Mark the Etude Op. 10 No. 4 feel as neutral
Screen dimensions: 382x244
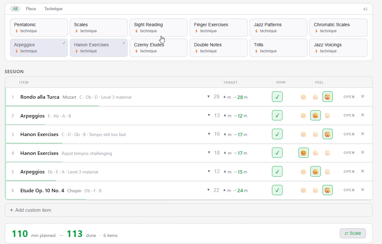coord(315,191)
